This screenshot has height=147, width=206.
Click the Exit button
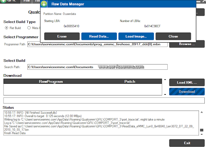click(x=187, y=143)
